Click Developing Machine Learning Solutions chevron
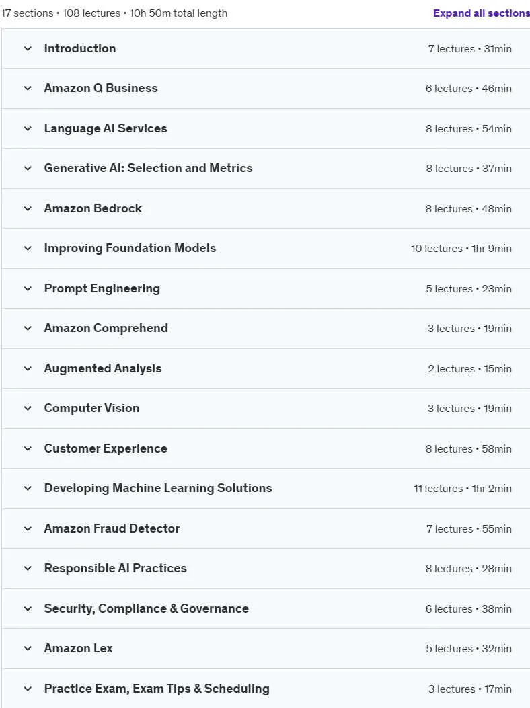The height and width of the screenshot is (708, 530). [28, 488]
